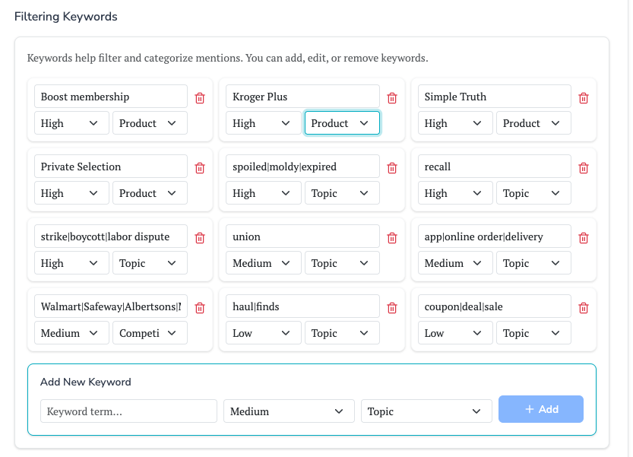Delete the Private Selection keyword

pos(200,167)
